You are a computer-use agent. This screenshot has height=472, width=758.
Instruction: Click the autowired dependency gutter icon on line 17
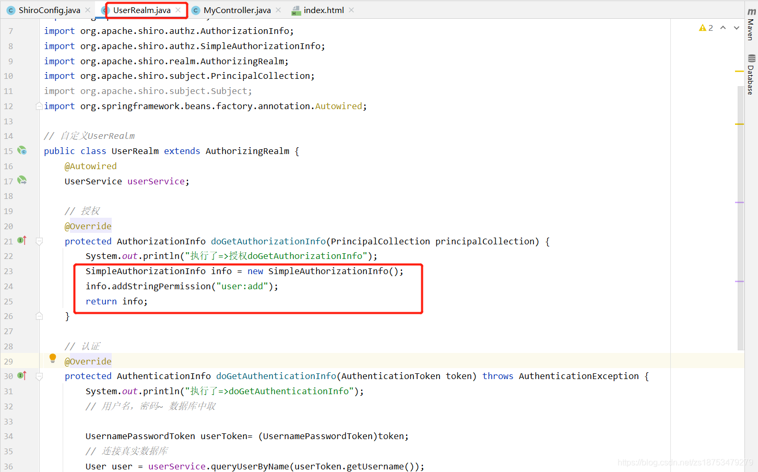pos(22,180)
